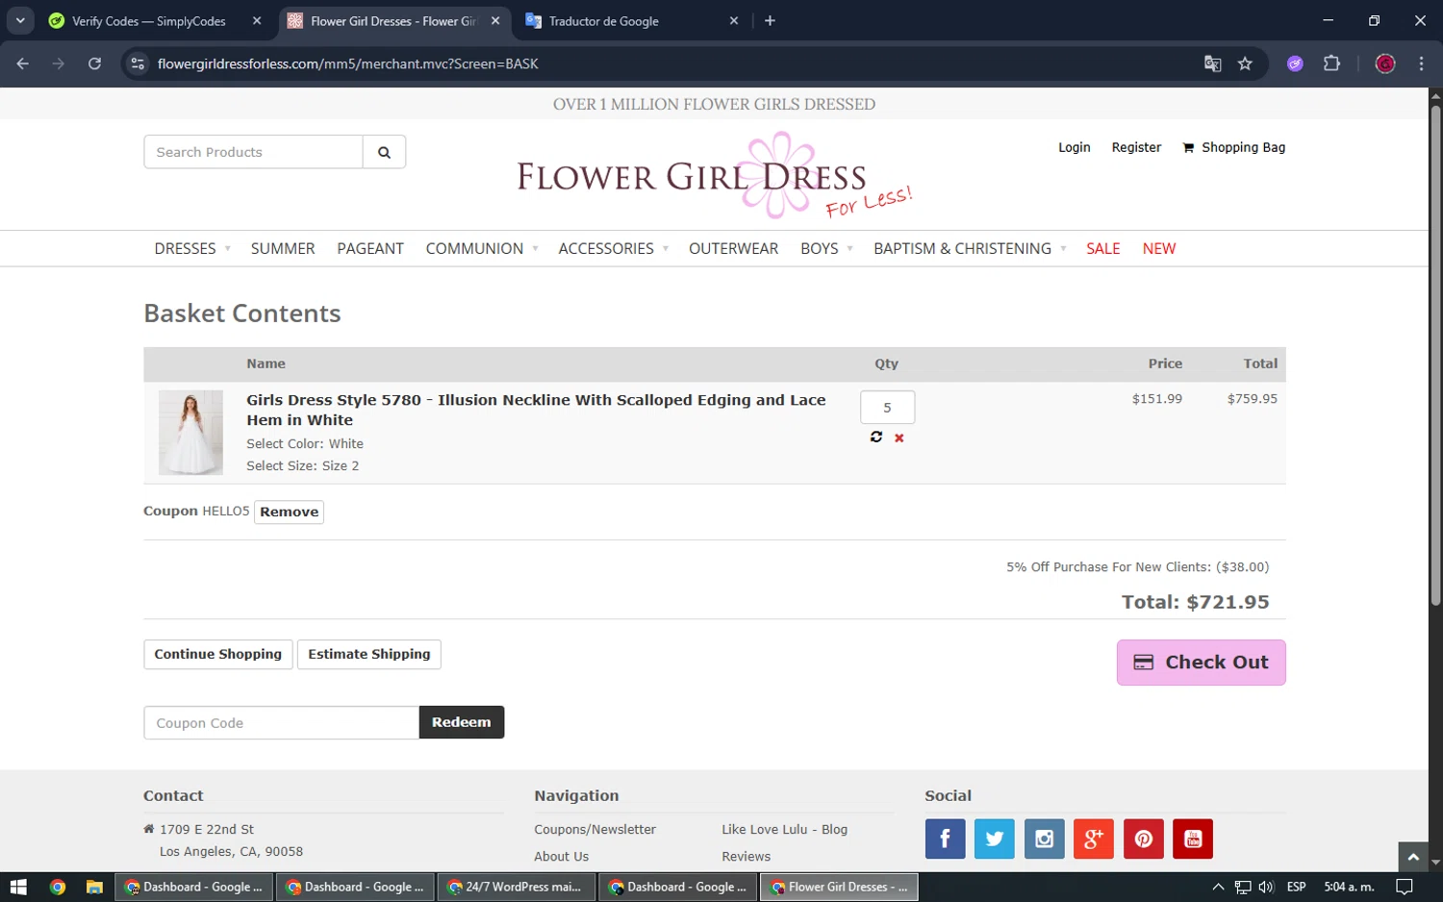Open the Windows Start menu
The image size is (1443, 902).
[x=17, y=887]
